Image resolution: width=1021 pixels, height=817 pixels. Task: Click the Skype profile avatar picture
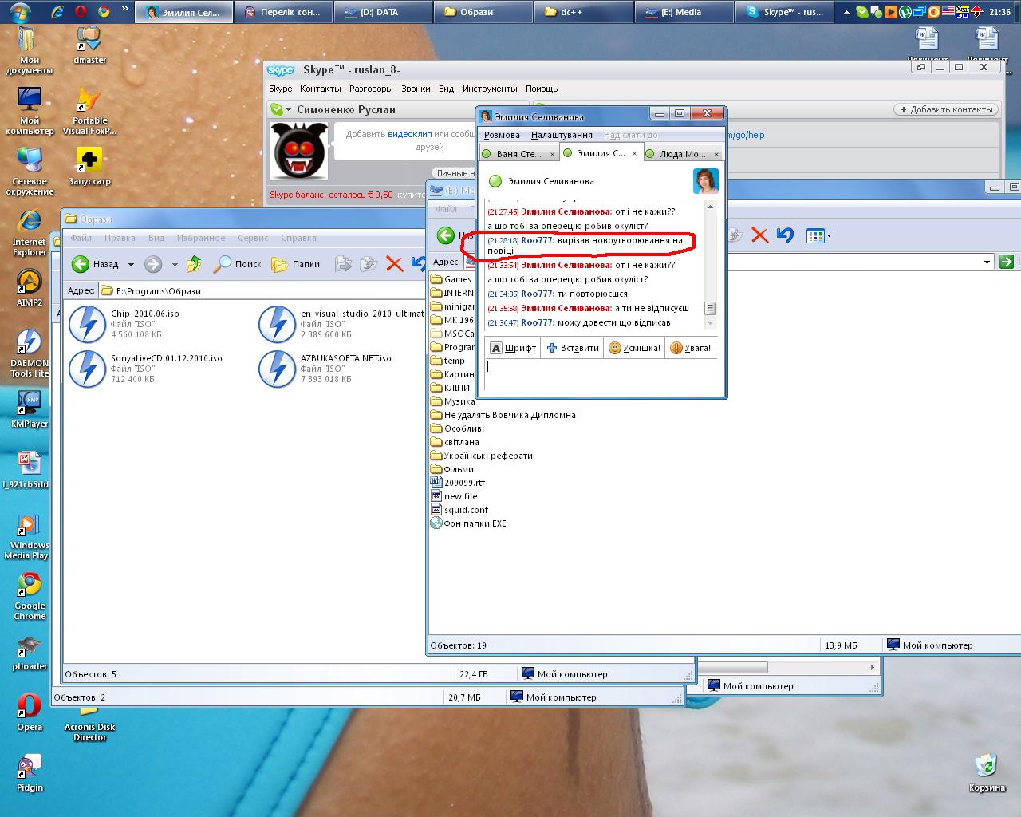pos(300,151)
